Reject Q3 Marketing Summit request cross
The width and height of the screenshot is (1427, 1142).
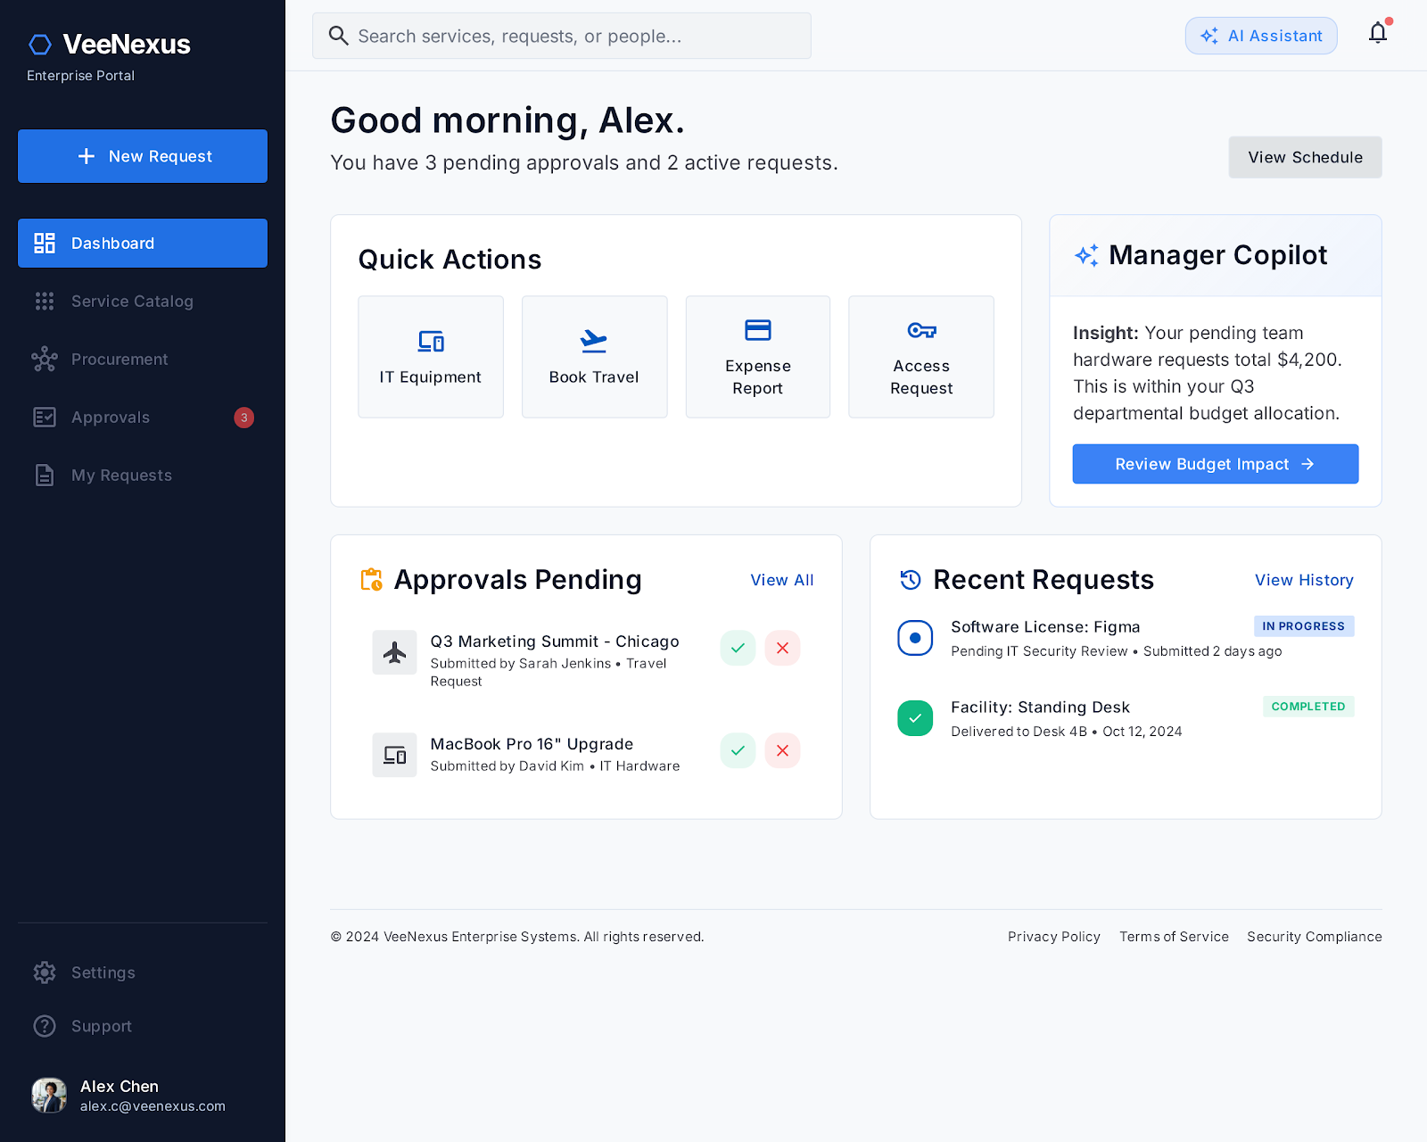[782, 648]
